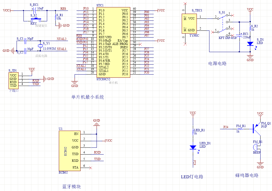Select the ECB02 Bluetooth module U1
Screen dimensions: 272x191
coord(69,151)
